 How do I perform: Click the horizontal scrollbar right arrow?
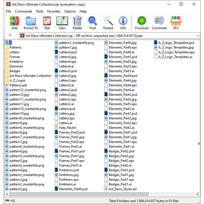click(197, 194)
